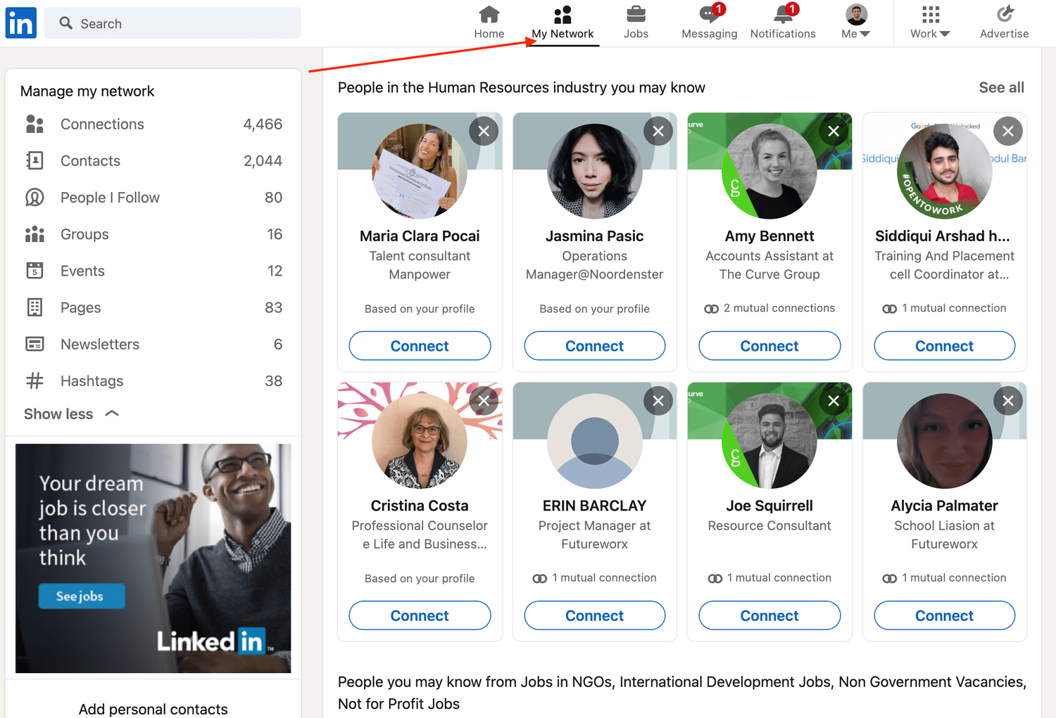Viewport: 1056px width, 718px height.
Task: Click the LinkedIn logo
Action: pyautogui.click(x=20, y=23)
